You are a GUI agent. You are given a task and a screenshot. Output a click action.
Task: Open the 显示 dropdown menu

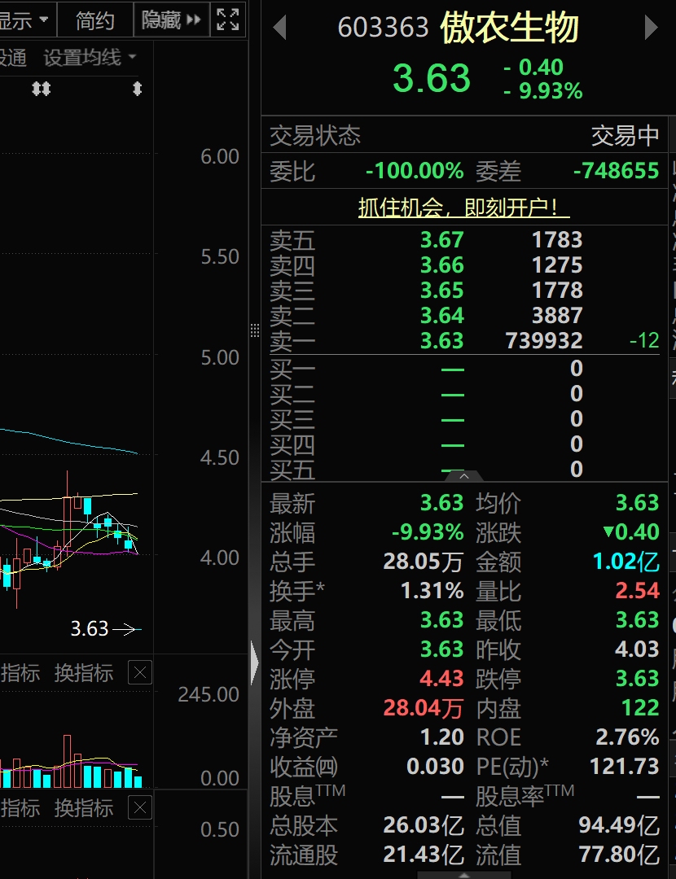24,20
